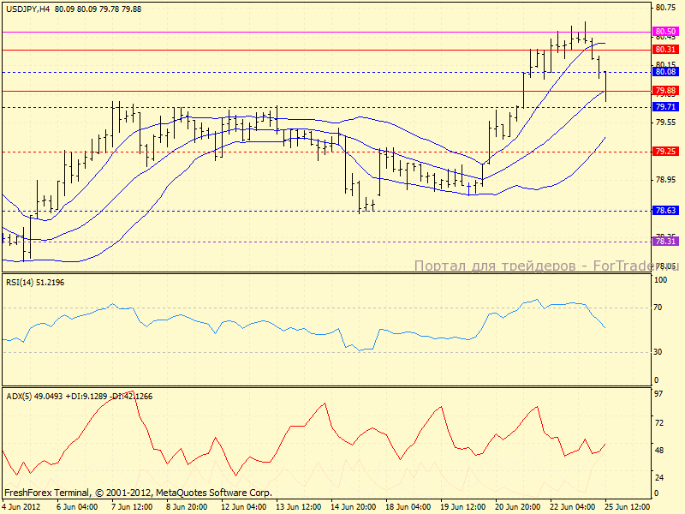Select the blue 79.71 price label
Image resolution: width=685 pixels, height=514 pixels.
665,107
